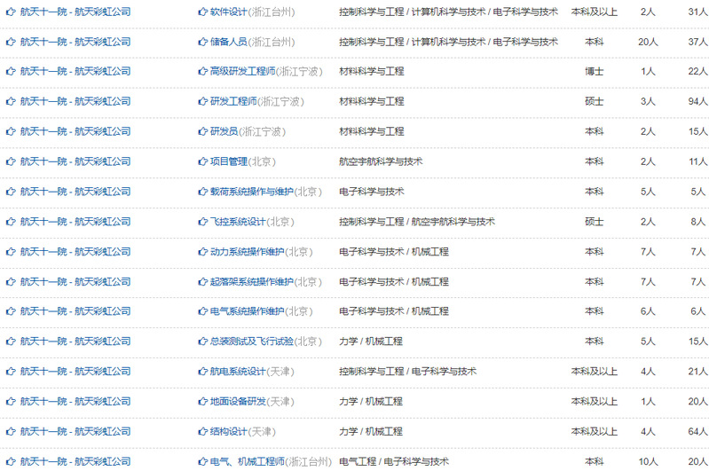The image size is (709, 471).
Task: Click the hand icon before 动力系统操作维护(北京)
Action: coord(202,252)
